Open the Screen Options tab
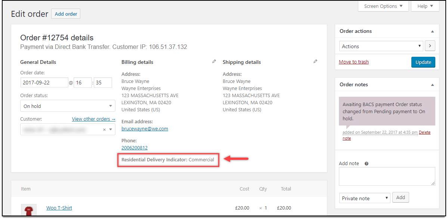The image size is (448, 220). coord(383,6)
